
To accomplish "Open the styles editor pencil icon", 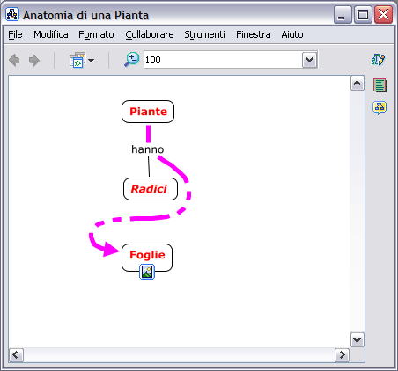I will 378,59.
